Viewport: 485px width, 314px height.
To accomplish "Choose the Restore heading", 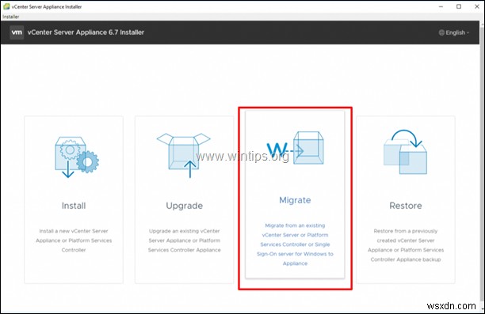I will [x=406, y=206].
